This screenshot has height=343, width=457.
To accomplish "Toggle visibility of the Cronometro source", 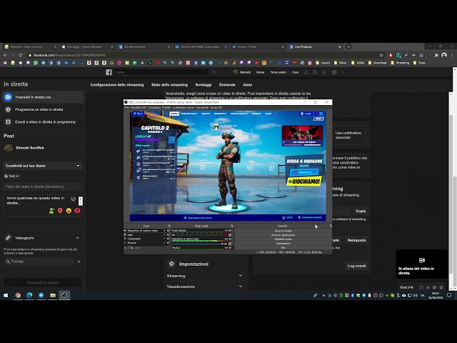I will (164, 239).
